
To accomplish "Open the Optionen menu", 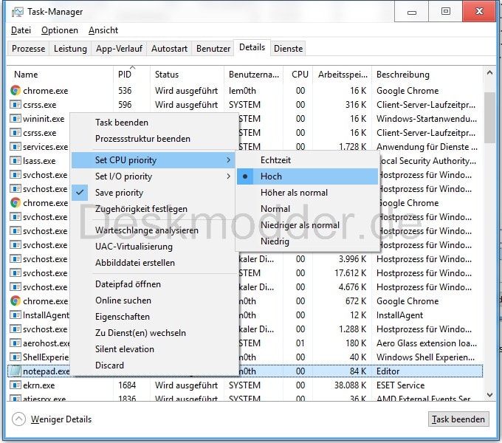I will 60,30.
